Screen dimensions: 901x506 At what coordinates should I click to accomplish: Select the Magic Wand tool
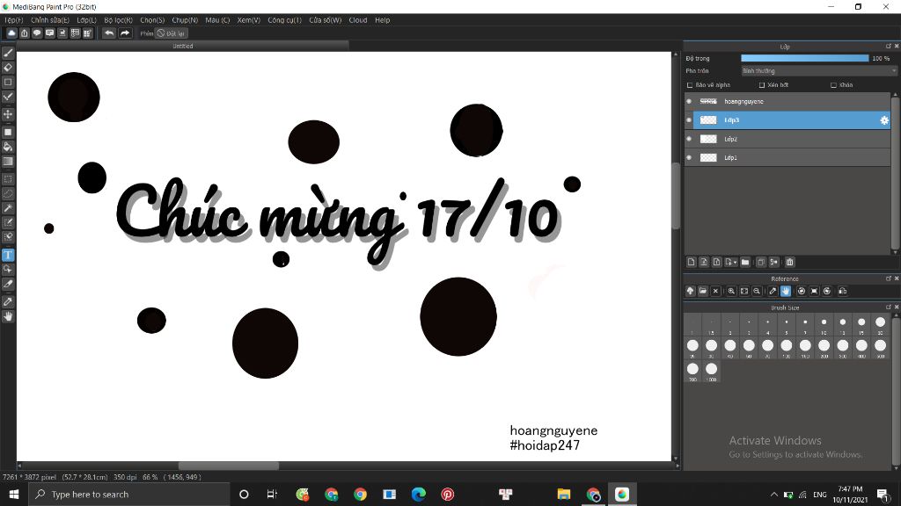pos(8,207)
